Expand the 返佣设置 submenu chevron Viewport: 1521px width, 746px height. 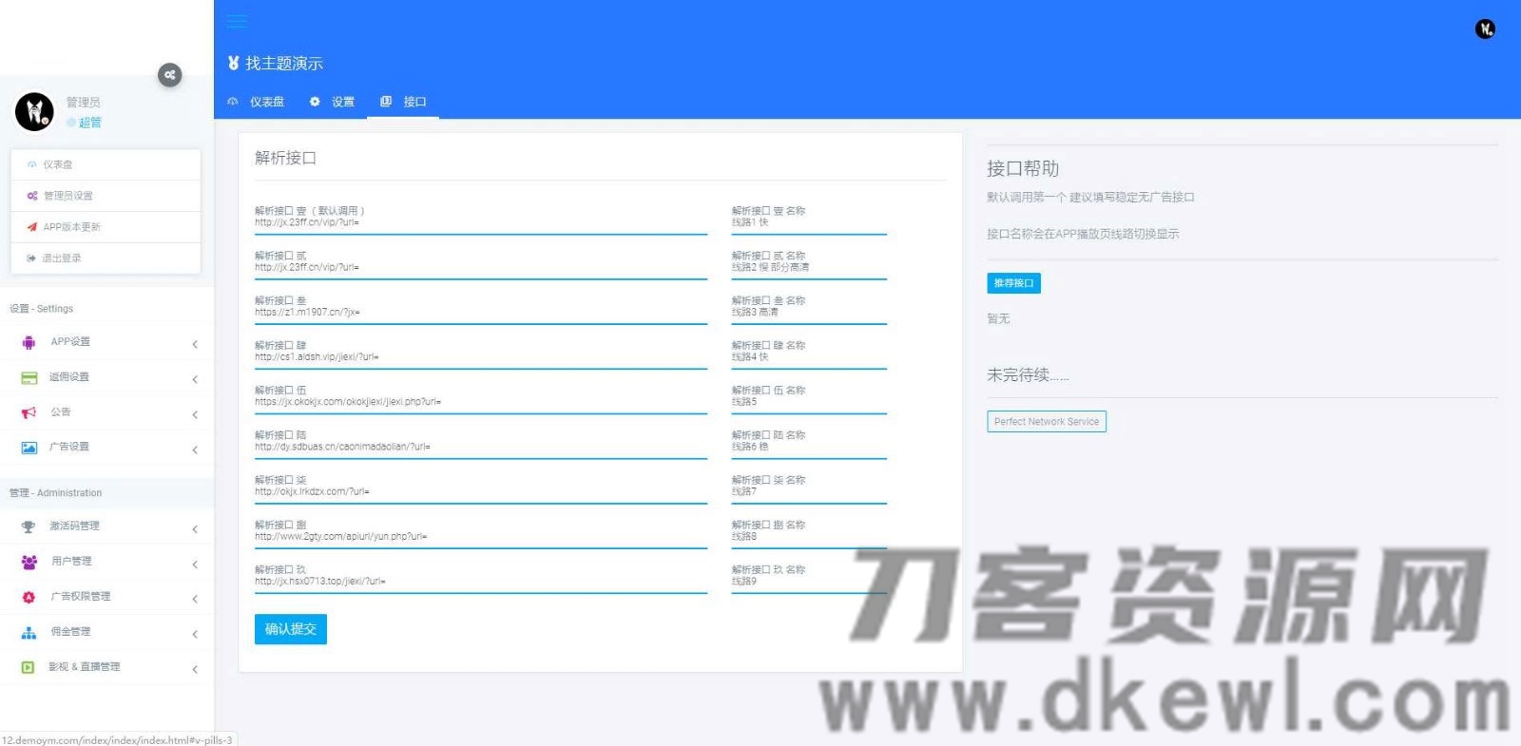coord(195,379)
